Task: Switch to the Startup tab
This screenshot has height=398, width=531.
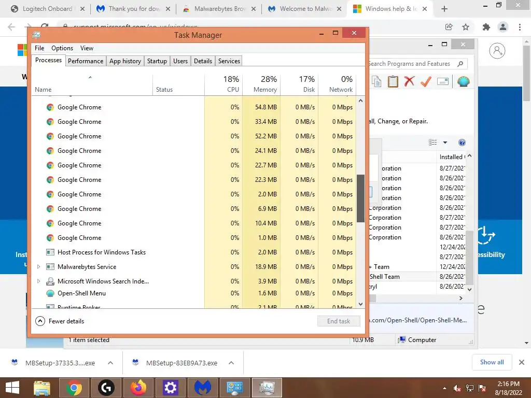Action: [x=157, y=61]
